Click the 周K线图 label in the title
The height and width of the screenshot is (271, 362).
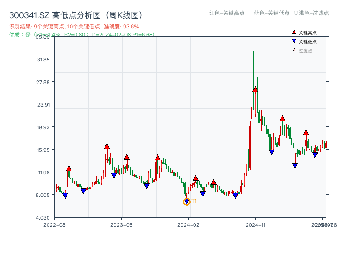(122, 14)
